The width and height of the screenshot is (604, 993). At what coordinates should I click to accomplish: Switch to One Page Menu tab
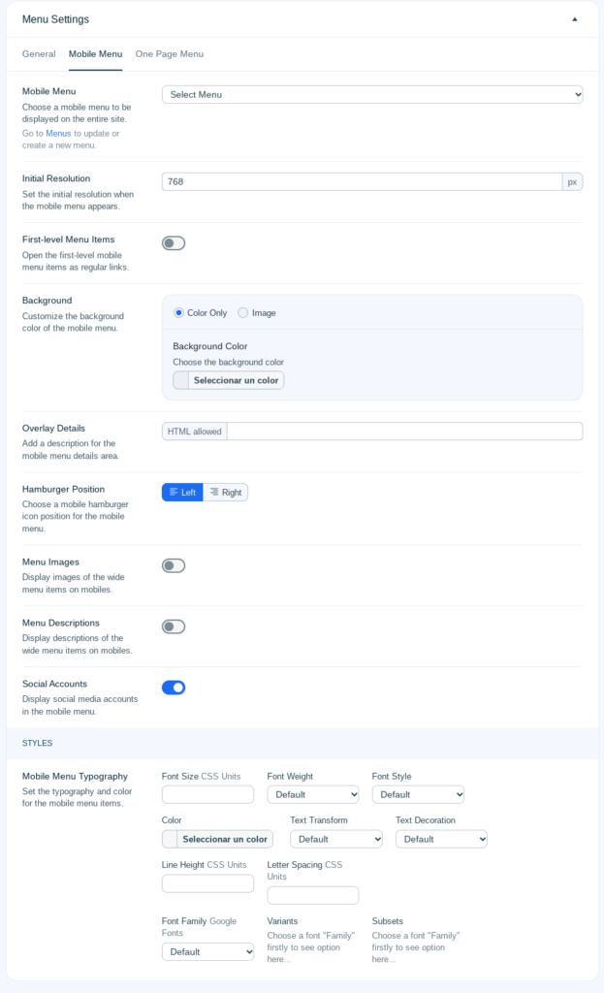click(169, 54)
